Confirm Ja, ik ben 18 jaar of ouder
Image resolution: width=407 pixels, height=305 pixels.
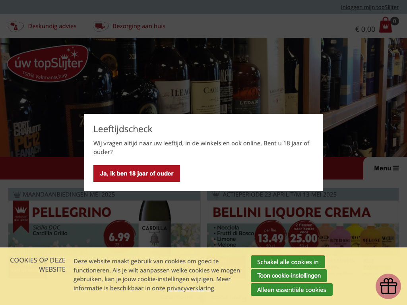click(x=137, y=174)
